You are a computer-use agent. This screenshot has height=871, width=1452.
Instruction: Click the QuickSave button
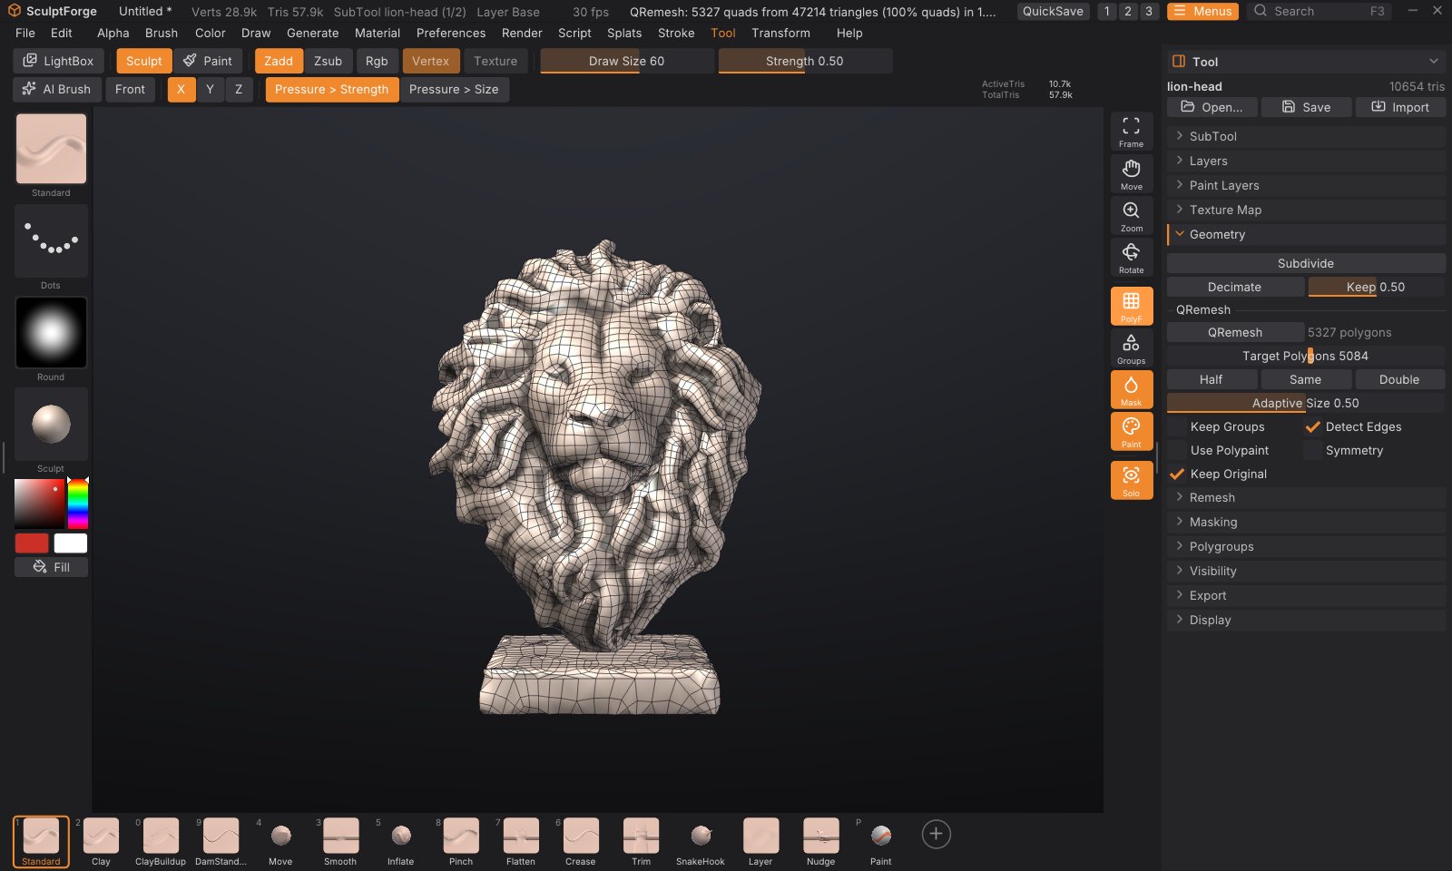[x=1053, y=11]
